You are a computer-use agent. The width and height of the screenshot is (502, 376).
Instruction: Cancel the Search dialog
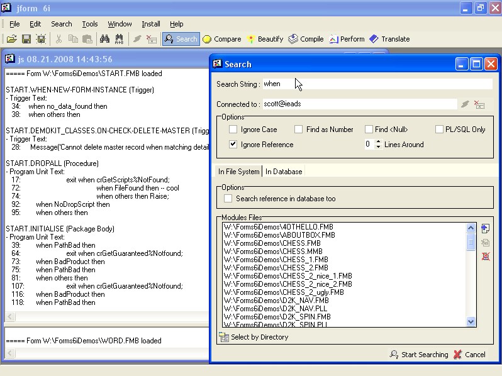(470, 355)
